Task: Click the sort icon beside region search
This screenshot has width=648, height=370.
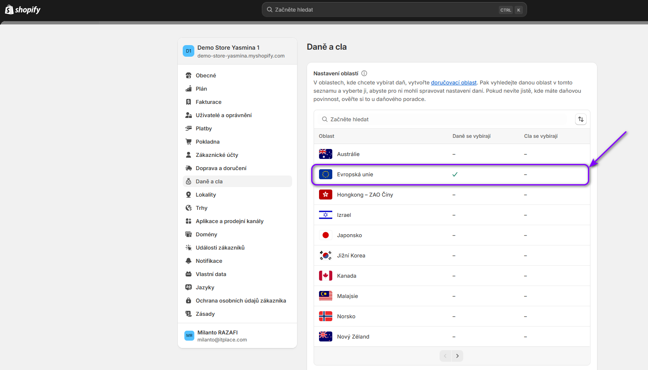Action: tap(580, 119)
